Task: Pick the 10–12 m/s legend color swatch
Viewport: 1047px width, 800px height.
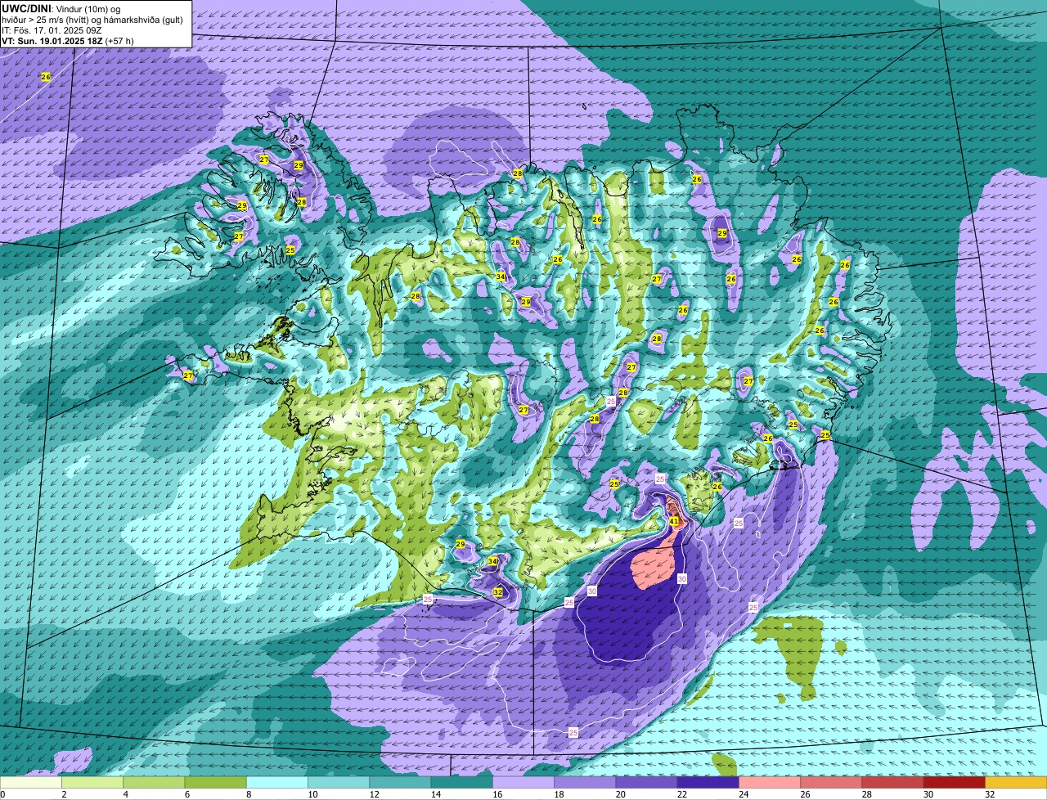Action: [x=339, y=783]
